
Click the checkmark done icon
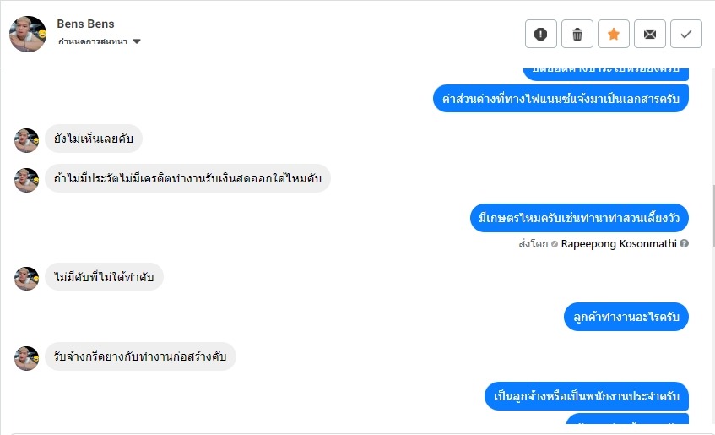tap(686, 34)
